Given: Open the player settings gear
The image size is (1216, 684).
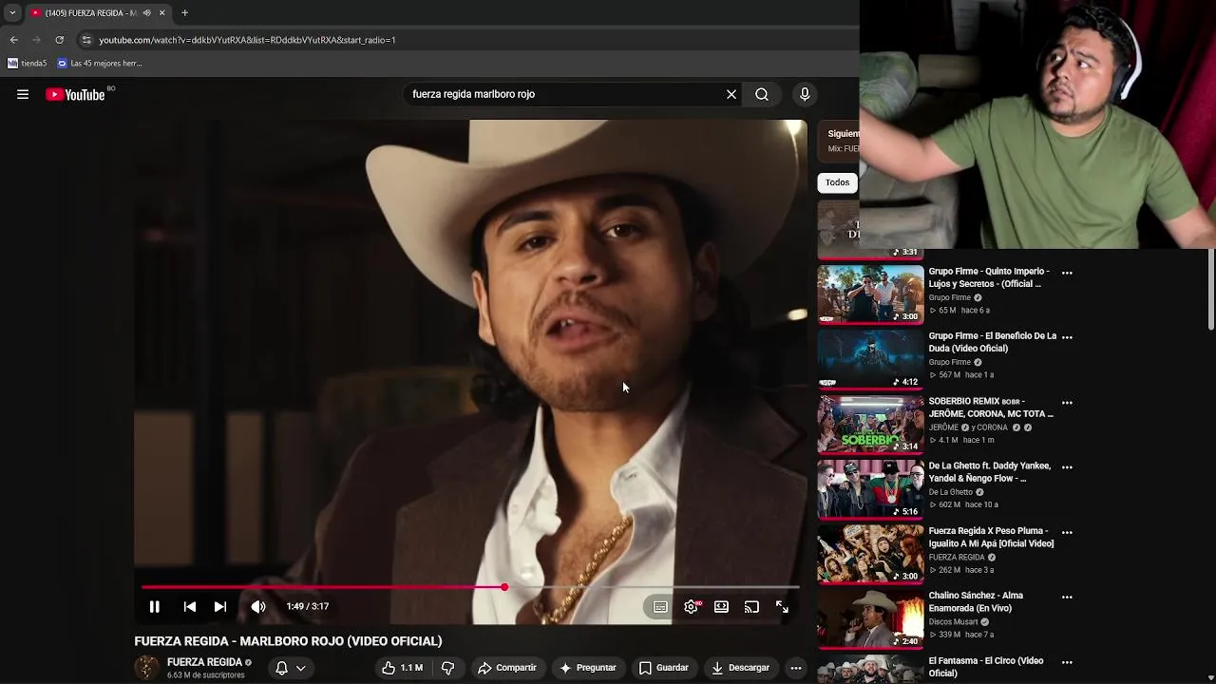Looking at the screenshot, I should pos(692,607).
